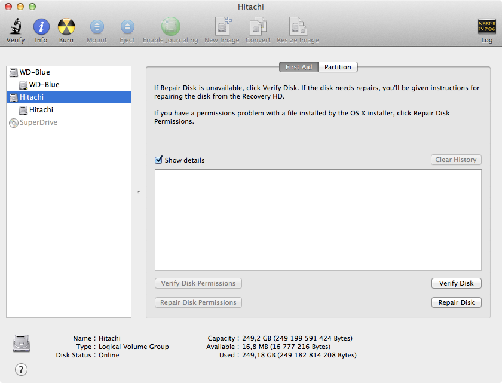Open the Log viewer icon

tap(486, 26)
